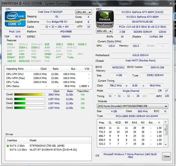Click the rPGA988B platform value

(66, 32)
